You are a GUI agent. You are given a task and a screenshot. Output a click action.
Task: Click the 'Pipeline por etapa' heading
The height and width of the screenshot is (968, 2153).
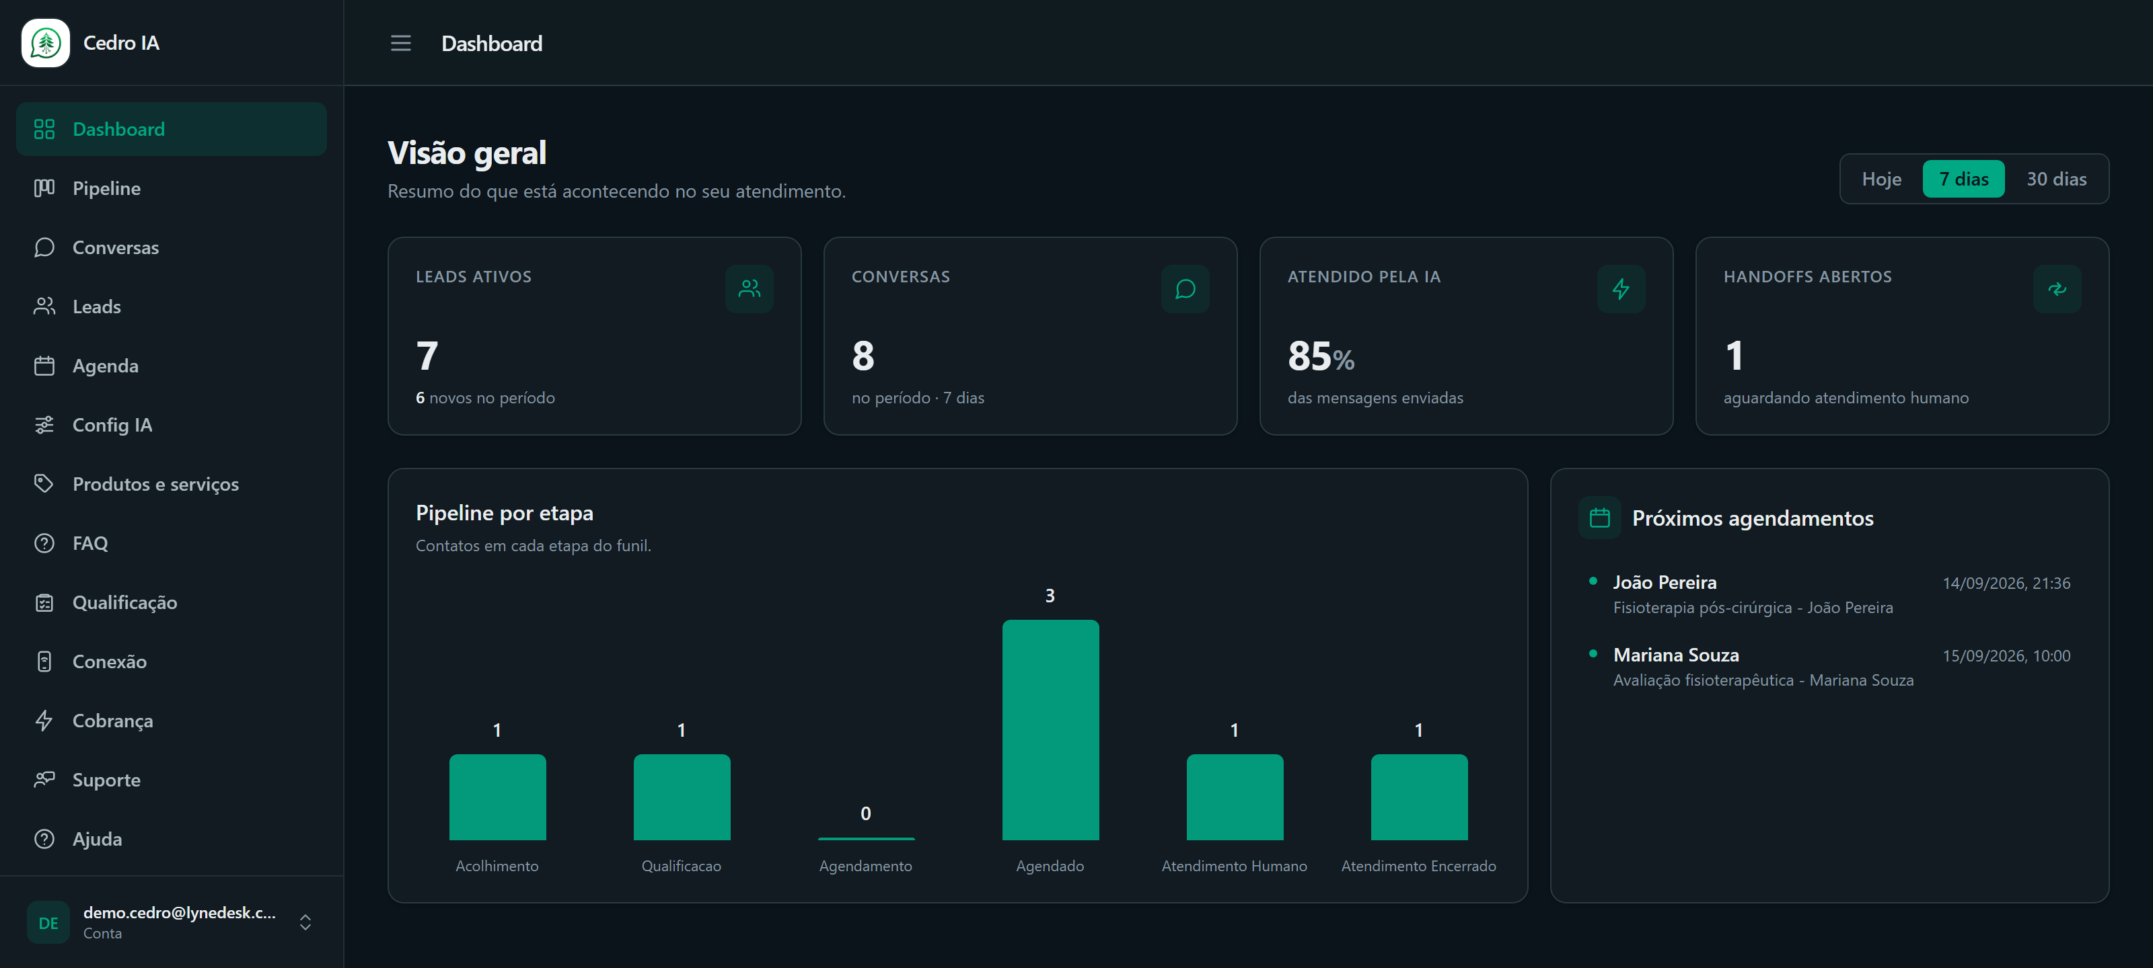504,513
